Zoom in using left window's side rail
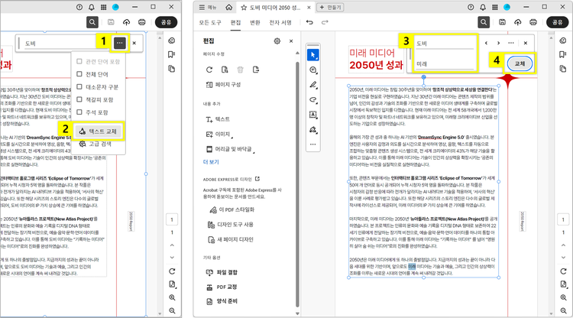The height and width of the screenshot is (318, 573). click(x=172, y=297)
